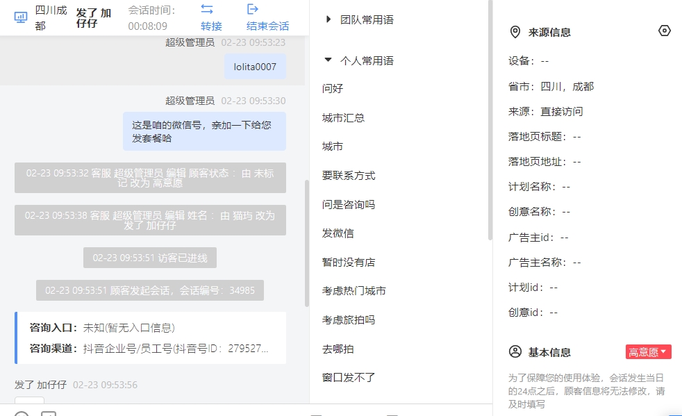Click the chat history scrollbar
The image size is (682, 416).
click(307, 244)
